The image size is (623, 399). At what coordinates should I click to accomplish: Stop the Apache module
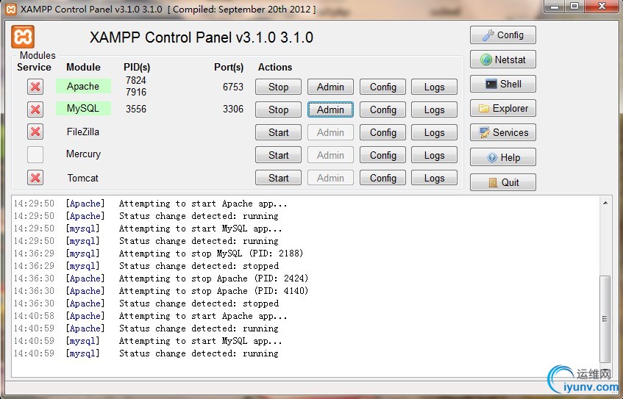(x=278, y=87)
